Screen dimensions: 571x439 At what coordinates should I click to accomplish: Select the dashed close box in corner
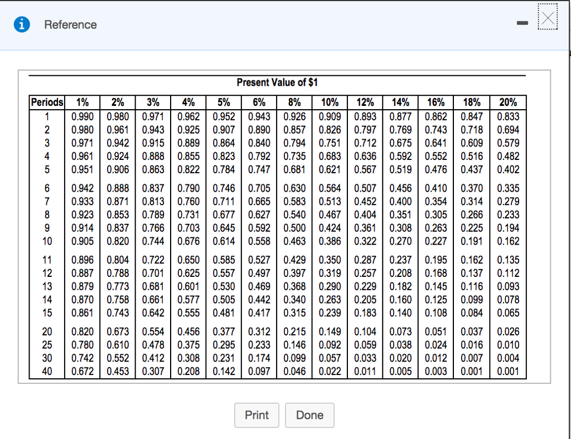click(548, 17)
